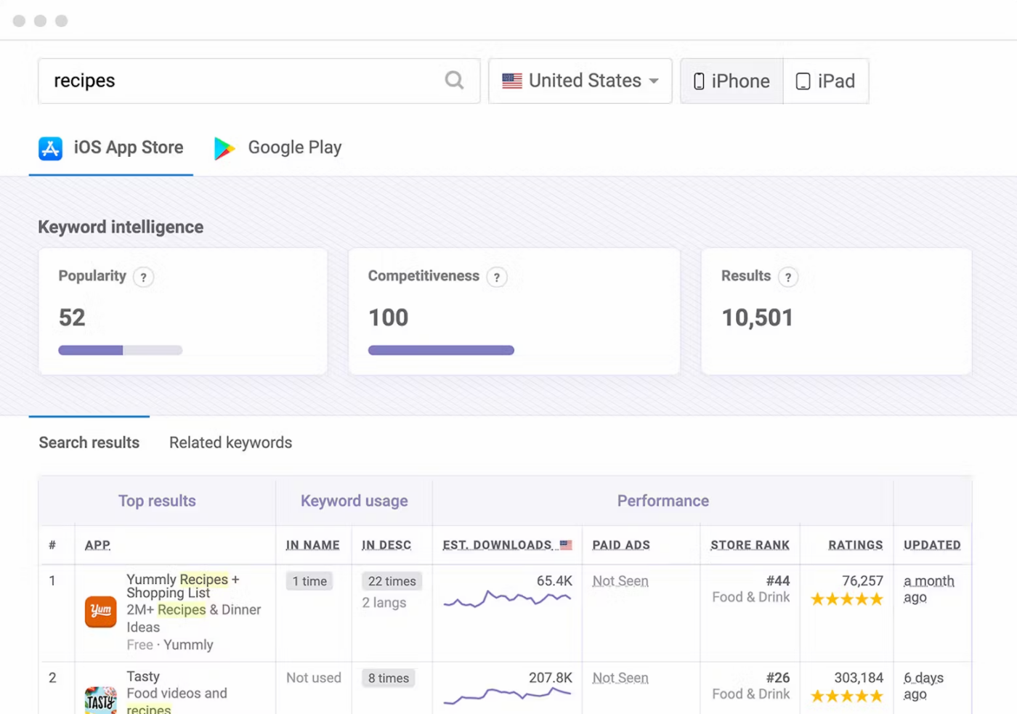Open the Tasty app icon
Screen dimensions: 1017x714
pyautogui.click(x=100, y=699)
